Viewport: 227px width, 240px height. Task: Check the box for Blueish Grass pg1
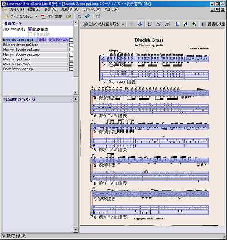(x=71, y=40)
